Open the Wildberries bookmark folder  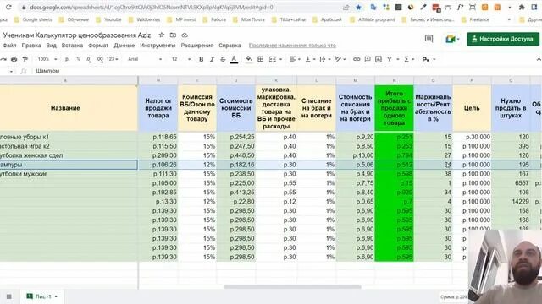[x=144, y=19]
